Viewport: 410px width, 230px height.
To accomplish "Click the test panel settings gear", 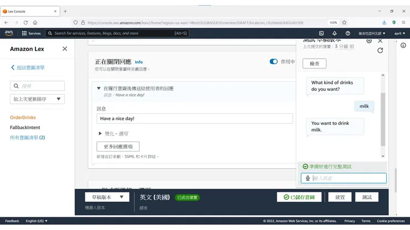I will (369, 41).
